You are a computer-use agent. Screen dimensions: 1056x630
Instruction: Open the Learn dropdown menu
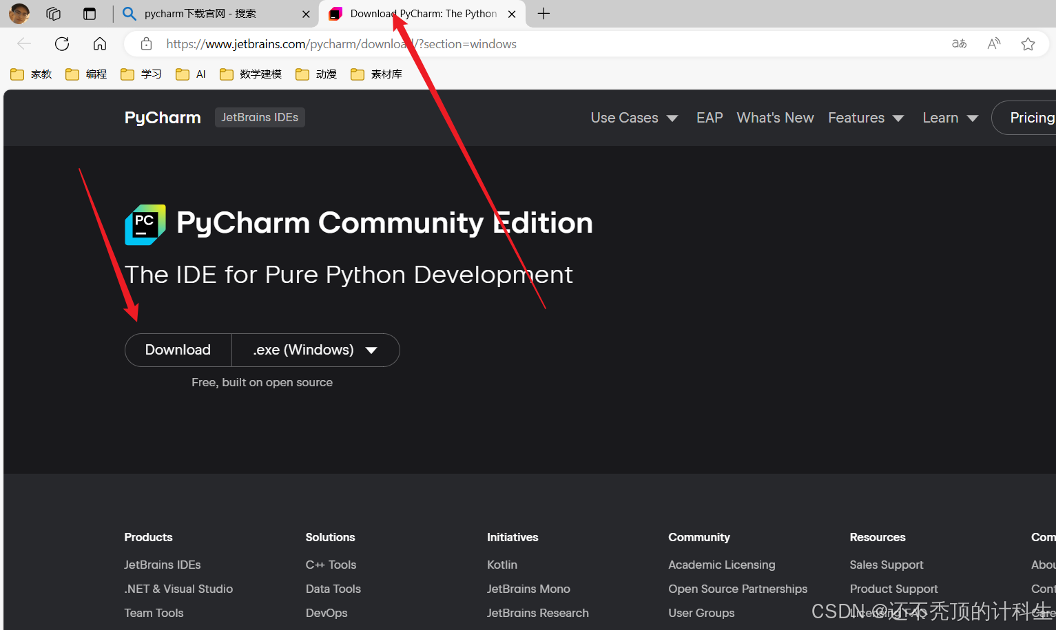click(x=950, y=118)
